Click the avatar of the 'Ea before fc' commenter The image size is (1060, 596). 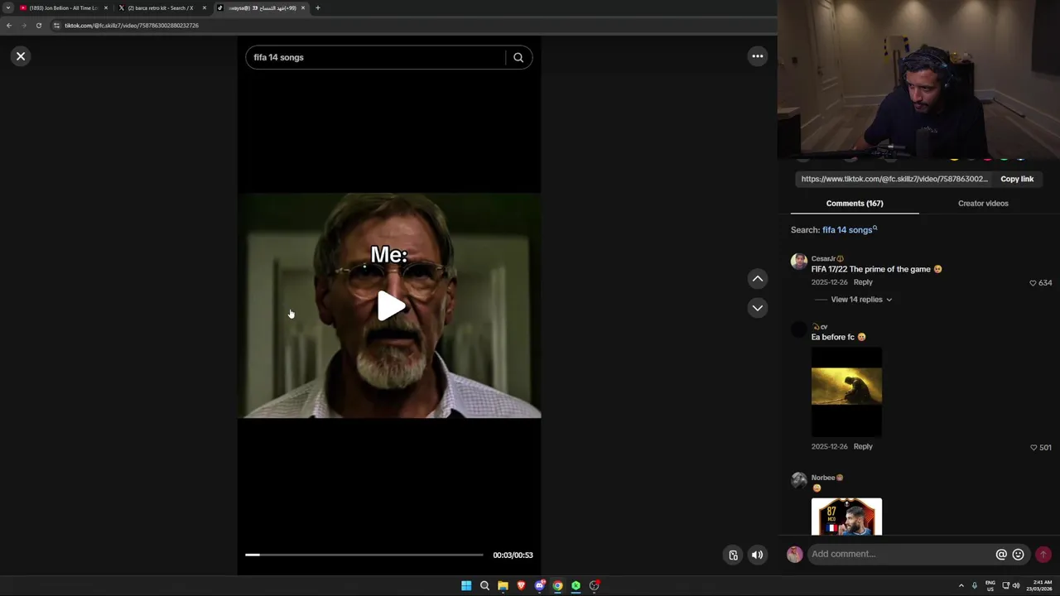pyautogui.click(x=798, y=329)
